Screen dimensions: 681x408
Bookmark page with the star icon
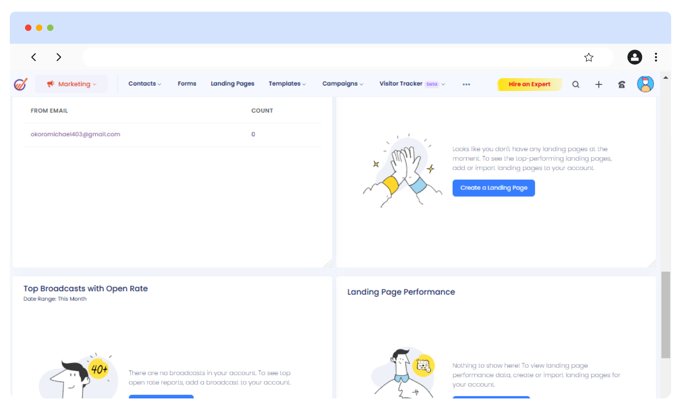click(589, 57)
